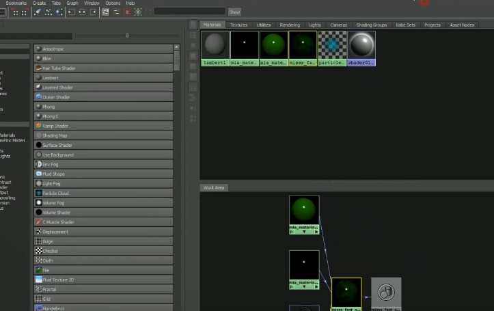The height and width of the screenshot is (311, 494).
Task: Open the Window menu
Action: point(92,3)
